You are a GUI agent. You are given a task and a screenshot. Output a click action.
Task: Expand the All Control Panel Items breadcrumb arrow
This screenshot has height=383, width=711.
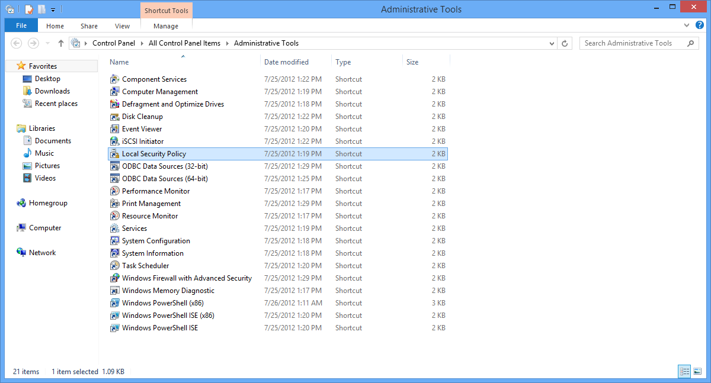click(227, 43)
